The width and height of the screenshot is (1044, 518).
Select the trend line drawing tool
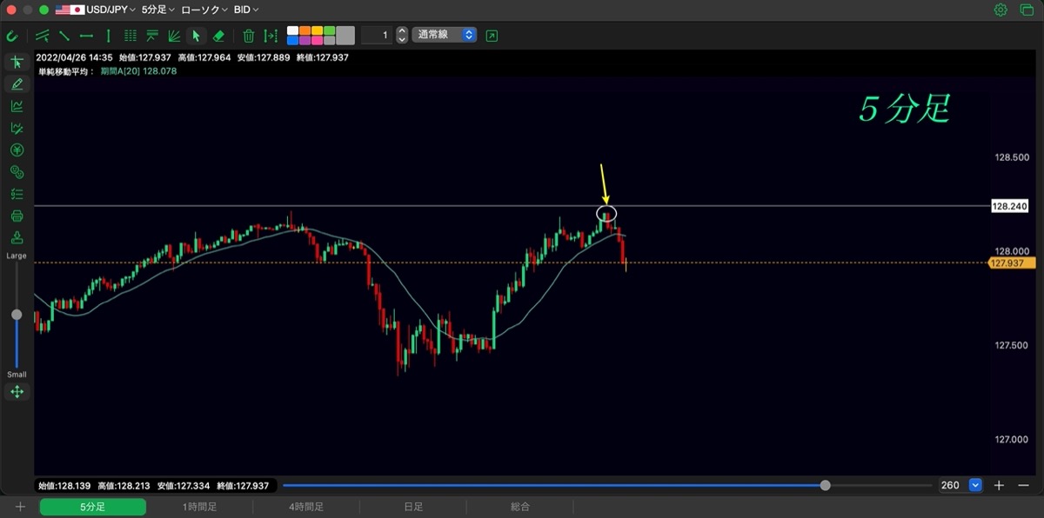click(64, 37)
